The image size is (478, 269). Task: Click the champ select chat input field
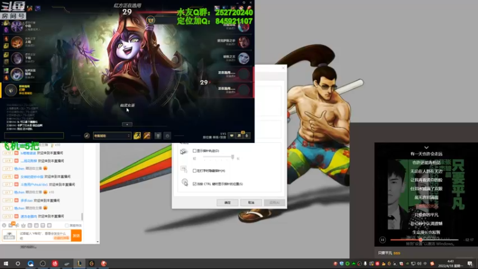coord(34,136)
